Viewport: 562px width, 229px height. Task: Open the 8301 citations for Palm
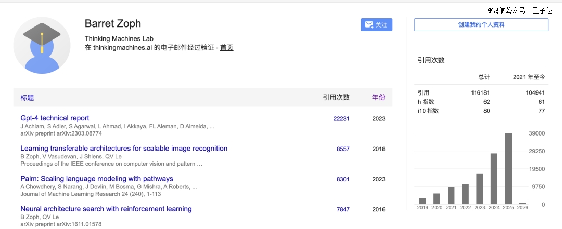[x=343, y=179]
